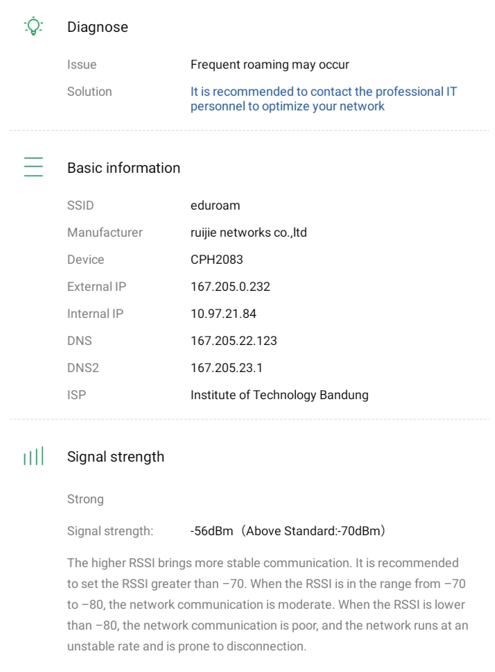495x672 pixels.
Task: Click the External IP address 167.205.0.232
Action: tap(229, 287)
